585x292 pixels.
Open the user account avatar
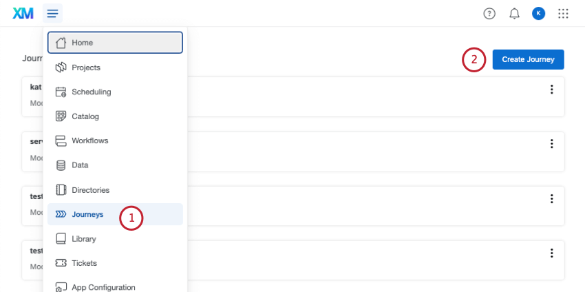[x=538, y=13]
